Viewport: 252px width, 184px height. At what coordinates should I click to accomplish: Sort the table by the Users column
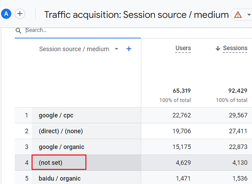[183, 48]
